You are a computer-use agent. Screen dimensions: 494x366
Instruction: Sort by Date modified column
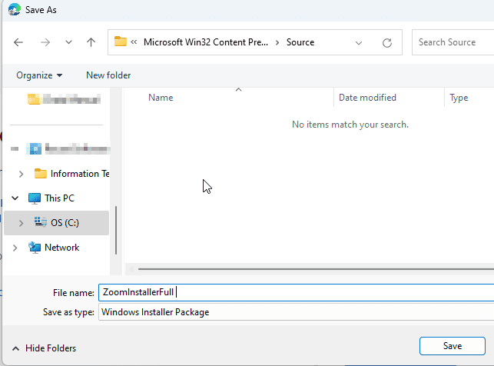(367, 98)
